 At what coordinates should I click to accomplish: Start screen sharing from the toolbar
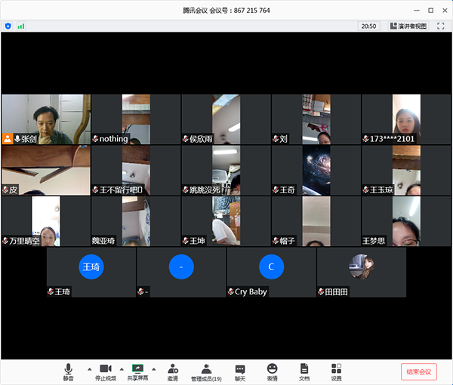point(137,368)
